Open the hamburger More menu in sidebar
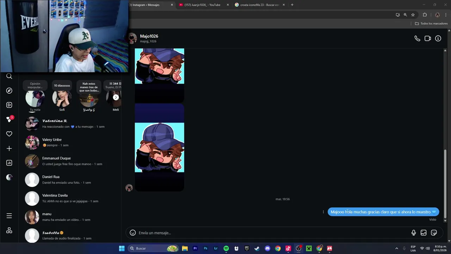451x254 pixels. coord(9,216)
